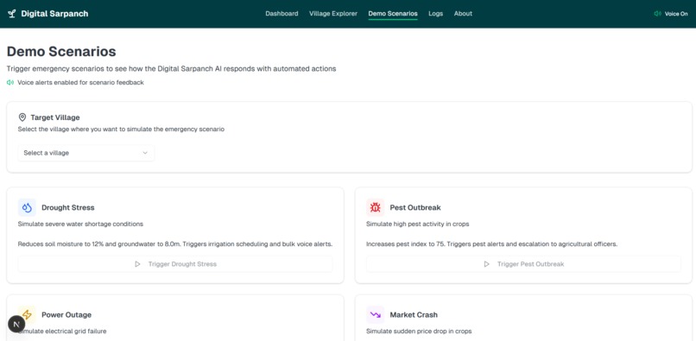
Task: Click the round black N badge icon
Action: (16, 325)
